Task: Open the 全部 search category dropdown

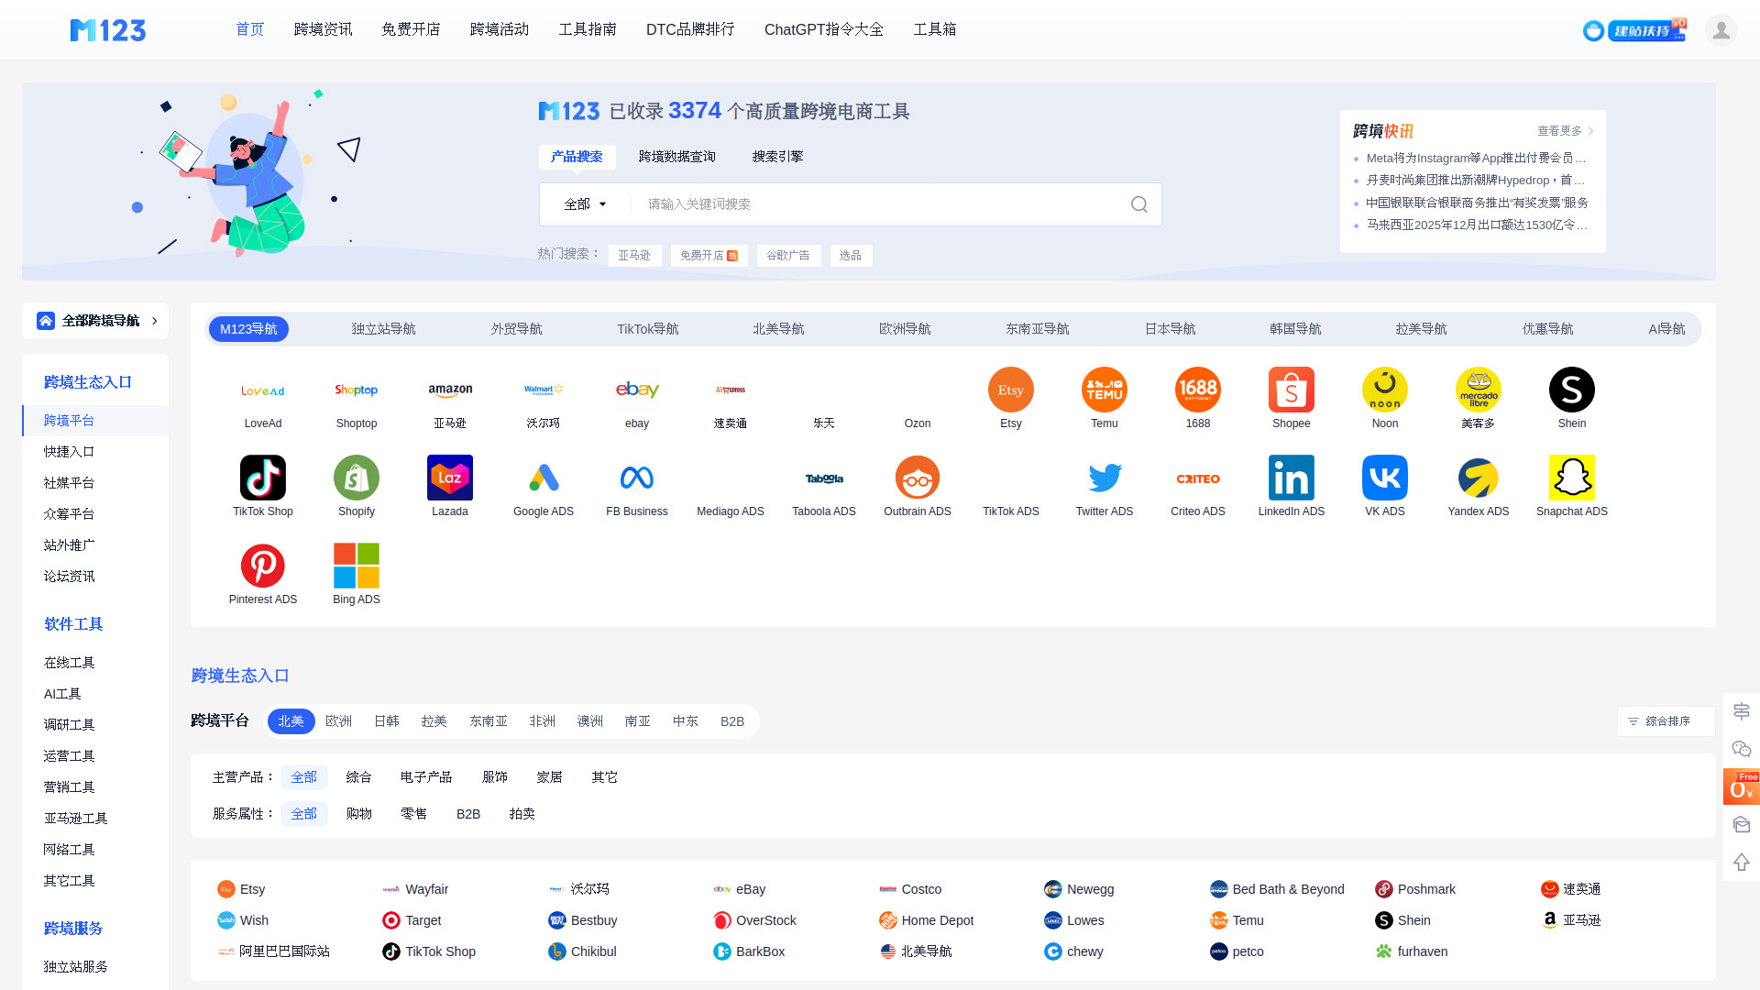Action: click(585, 204)
